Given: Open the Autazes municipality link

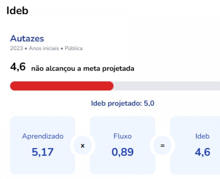Looking at the screenshot, I should point(27,39).
